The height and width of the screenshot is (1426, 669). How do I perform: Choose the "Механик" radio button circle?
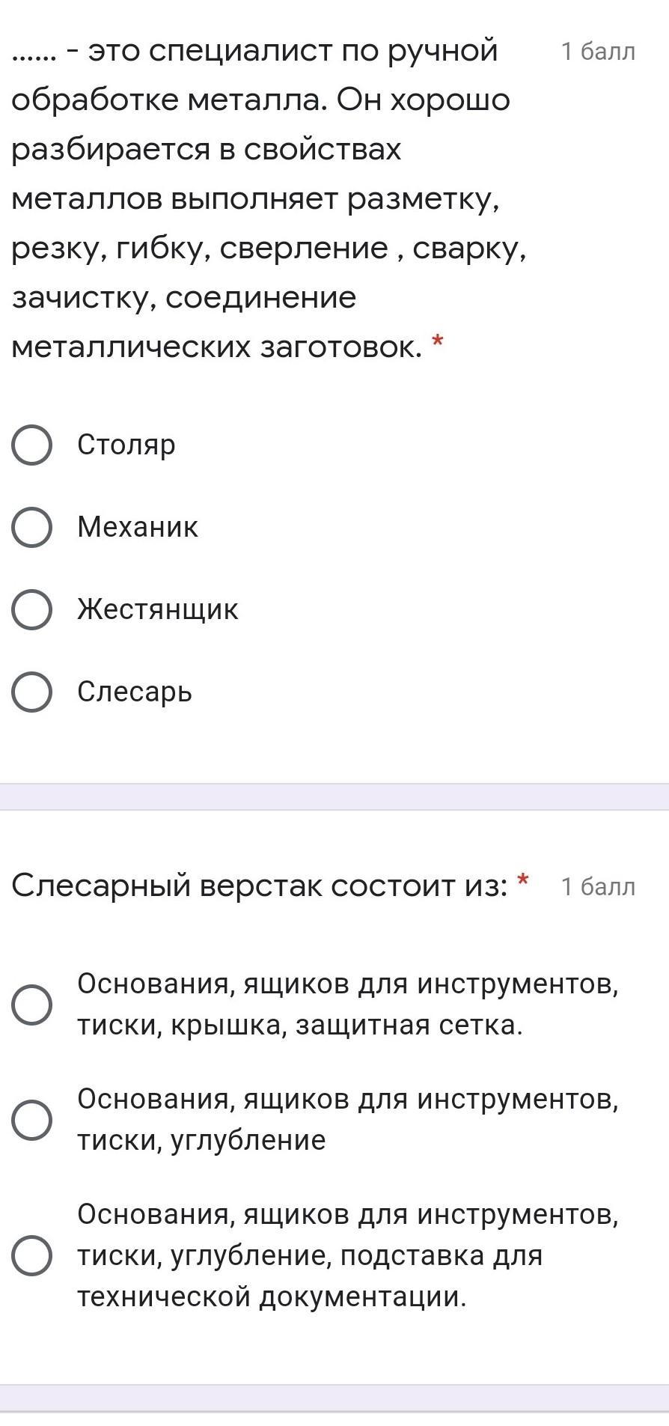[31, 528]
